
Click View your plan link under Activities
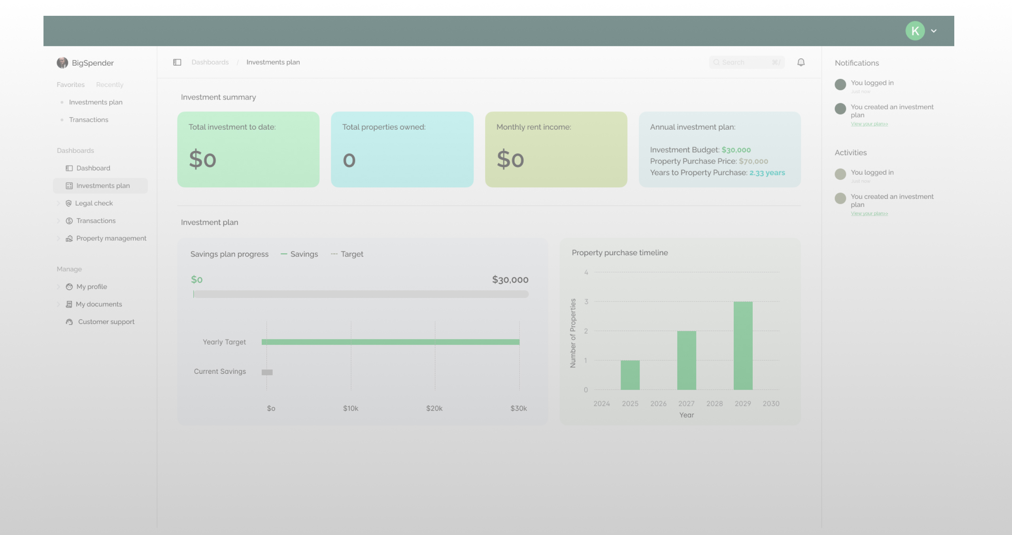[869, 214]
